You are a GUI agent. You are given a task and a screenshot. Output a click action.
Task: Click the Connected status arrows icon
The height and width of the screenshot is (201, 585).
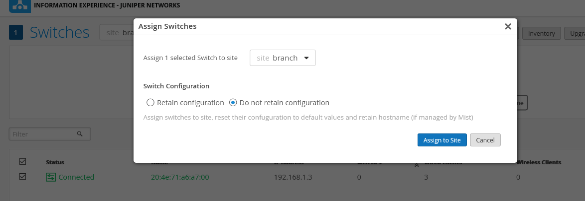[x=50, y=177]
